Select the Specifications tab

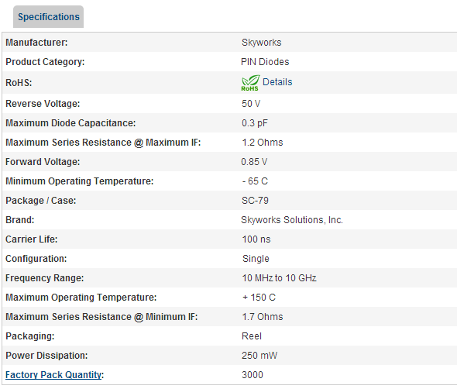pyautogui.click(x=48, y=17)
